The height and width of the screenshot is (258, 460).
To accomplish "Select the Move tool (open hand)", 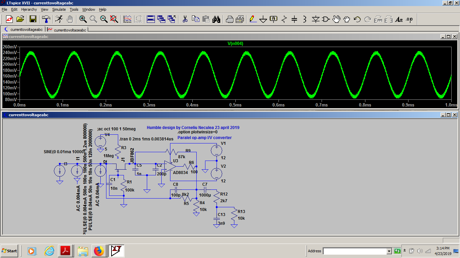I will pos(336,19).
